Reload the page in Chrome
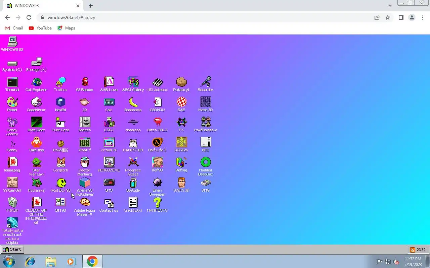The image size is (430, 268). click(29, 17)
